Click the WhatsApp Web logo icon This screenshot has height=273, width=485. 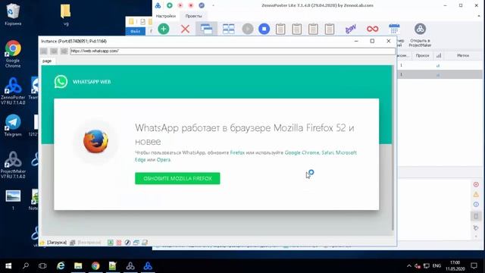point(61,82)
